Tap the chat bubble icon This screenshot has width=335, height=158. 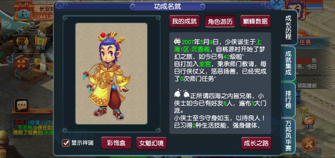[21, 105]
